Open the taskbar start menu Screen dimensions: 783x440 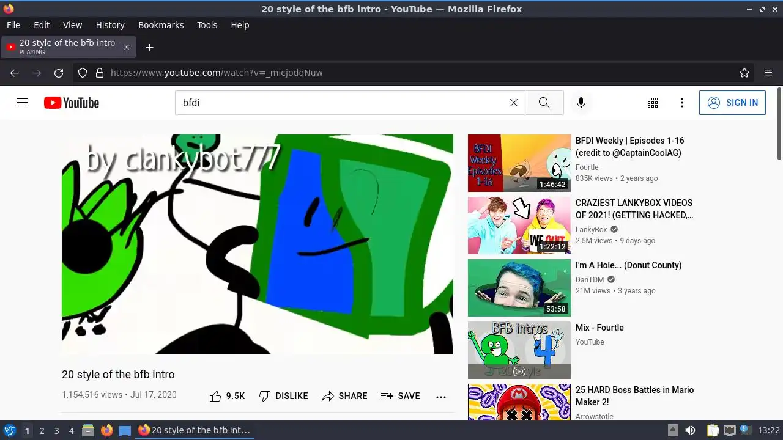(x=9, y=430)
